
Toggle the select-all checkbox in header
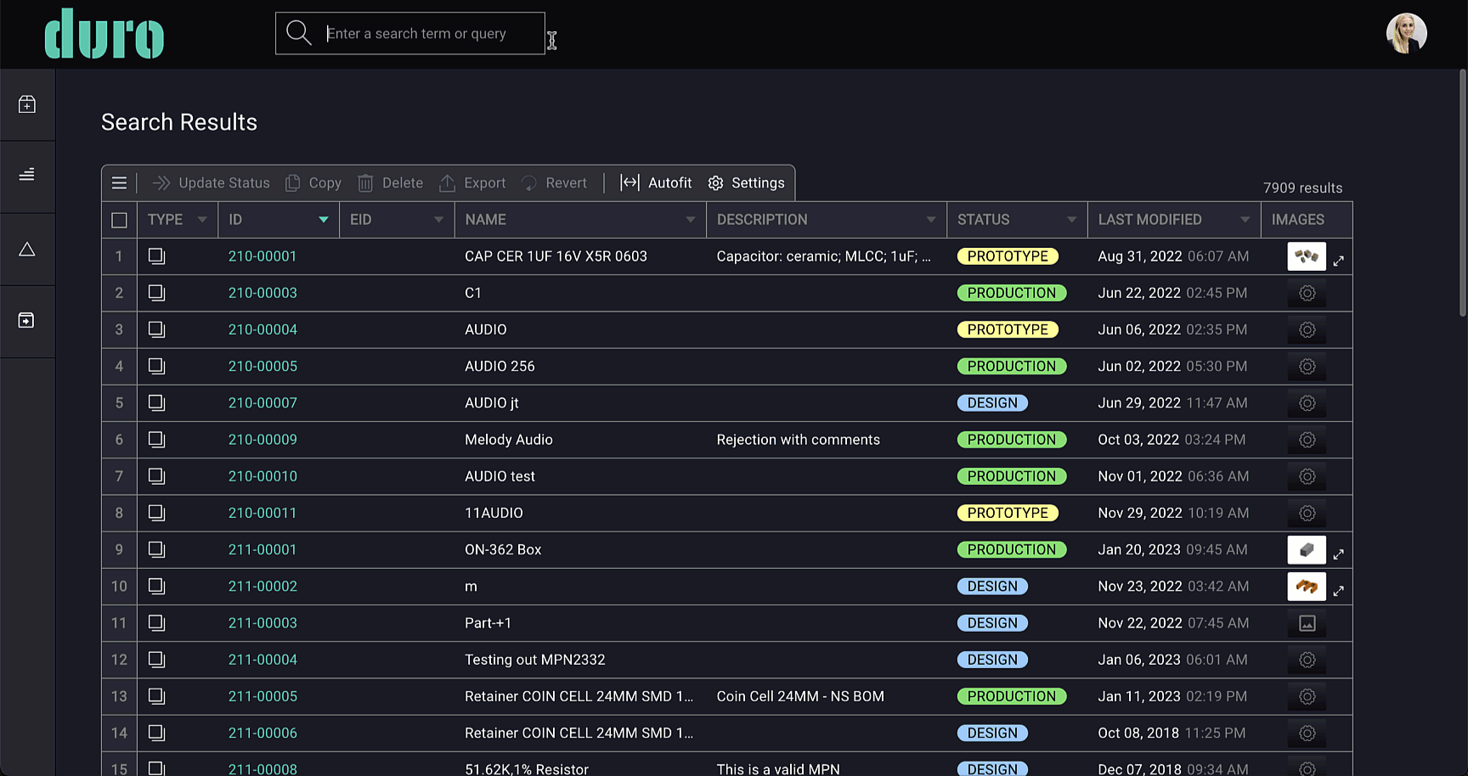tap(119, 220)
